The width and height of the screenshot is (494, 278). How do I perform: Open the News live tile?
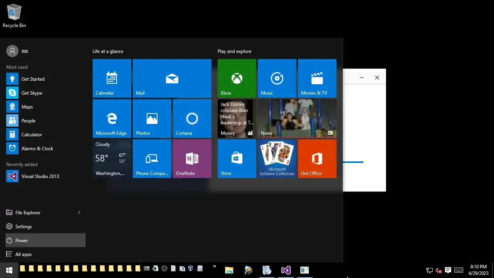[297, 119]
